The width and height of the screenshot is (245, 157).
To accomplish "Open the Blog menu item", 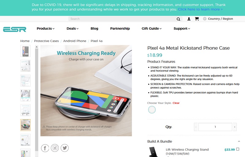I will coord(94,28).
